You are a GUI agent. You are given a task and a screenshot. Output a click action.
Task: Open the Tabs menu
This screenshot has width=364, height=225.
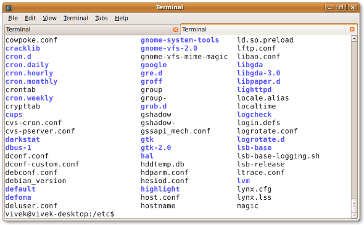pyautogui.click(x=101, y=18)
